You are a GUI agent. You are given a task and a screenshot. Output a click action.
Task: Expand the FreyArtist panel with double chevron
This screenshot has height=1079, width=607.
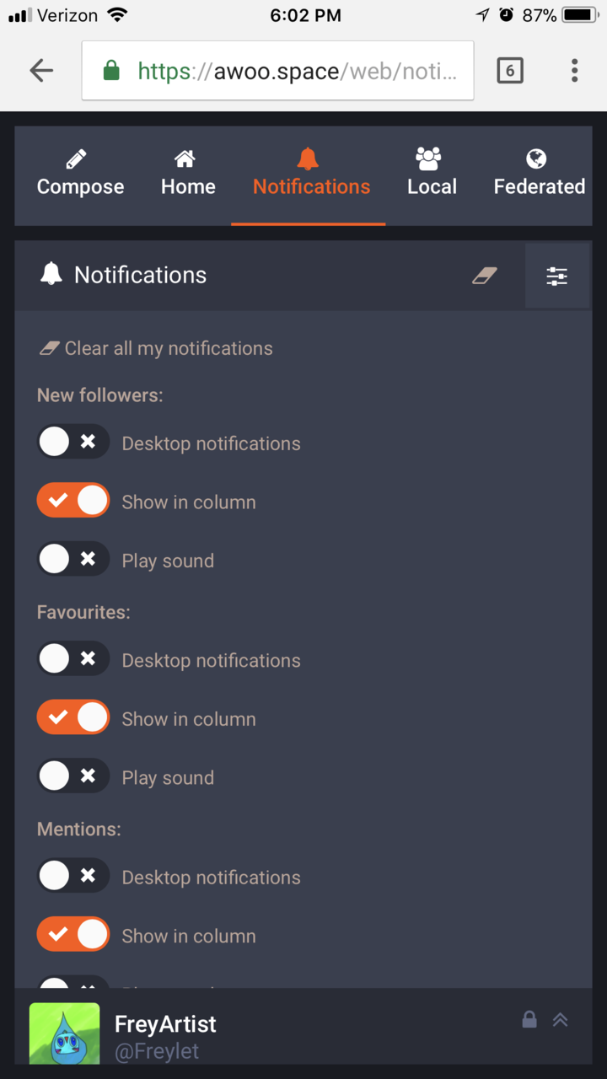561,1020
